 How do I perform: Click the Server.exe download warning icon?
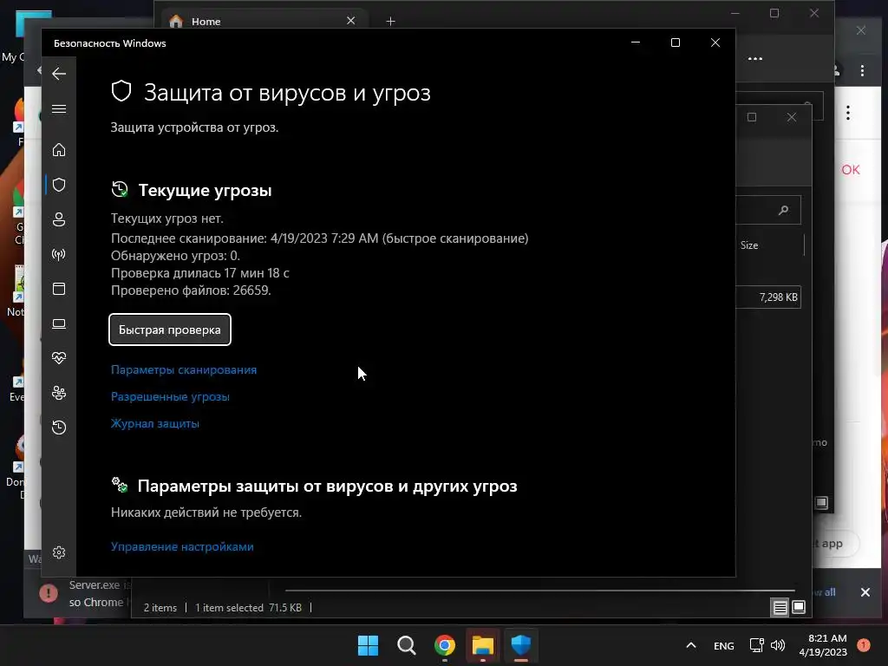click(x=49, y=593)
